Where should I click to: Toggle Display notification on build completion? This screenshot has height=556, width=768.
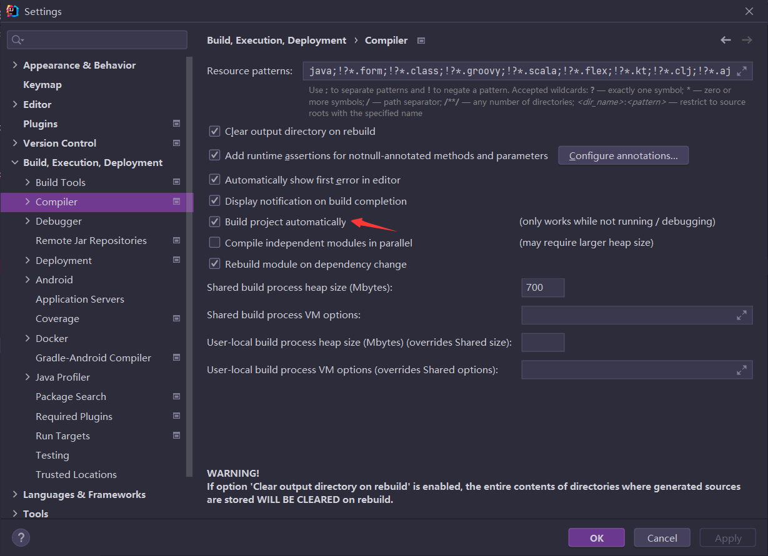click(x=214, y=201)
